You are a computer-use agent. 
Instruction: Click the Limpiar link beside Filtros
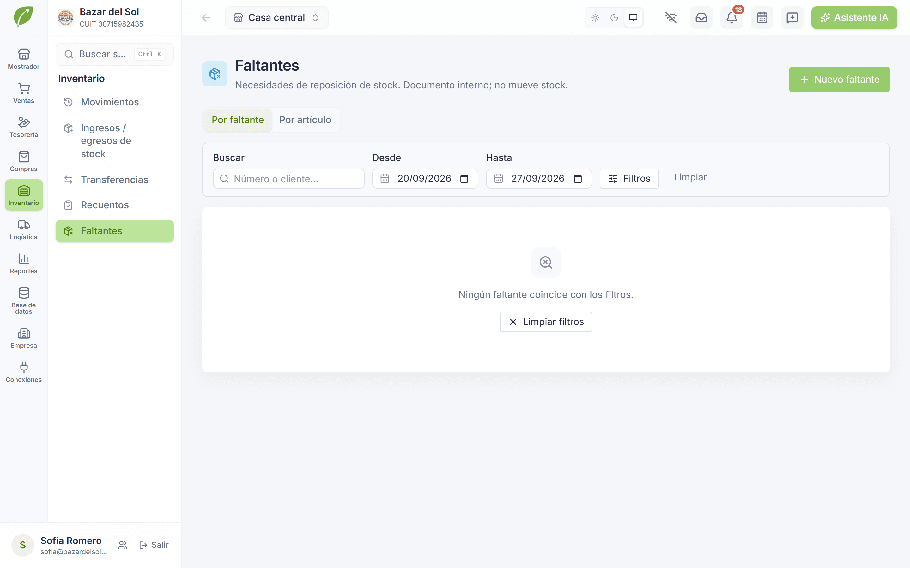coord(690,177)
